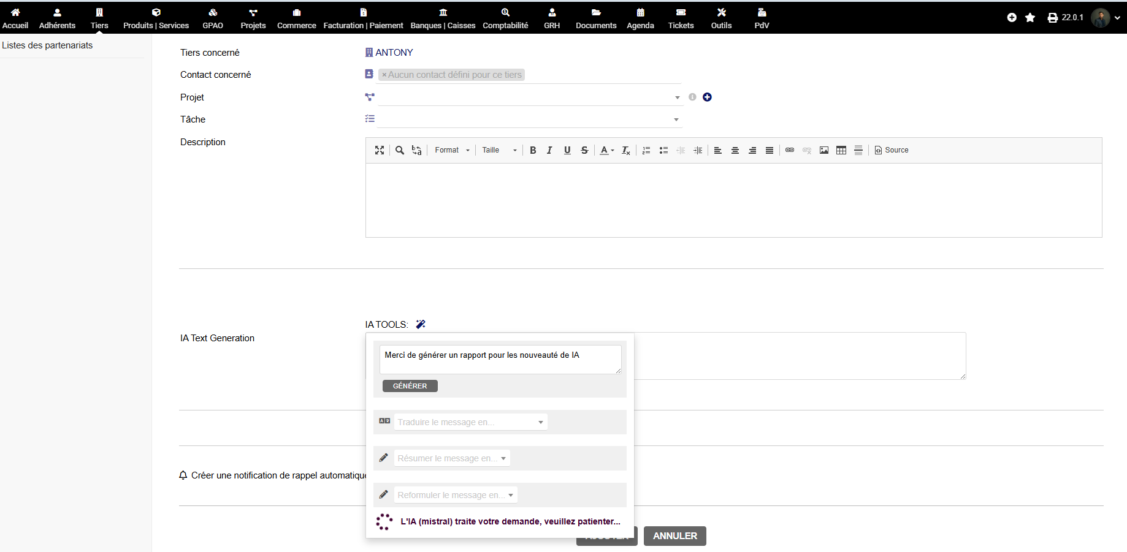Open the Produits | Services menu
1127x552 pixels.
tap(156, 18)
